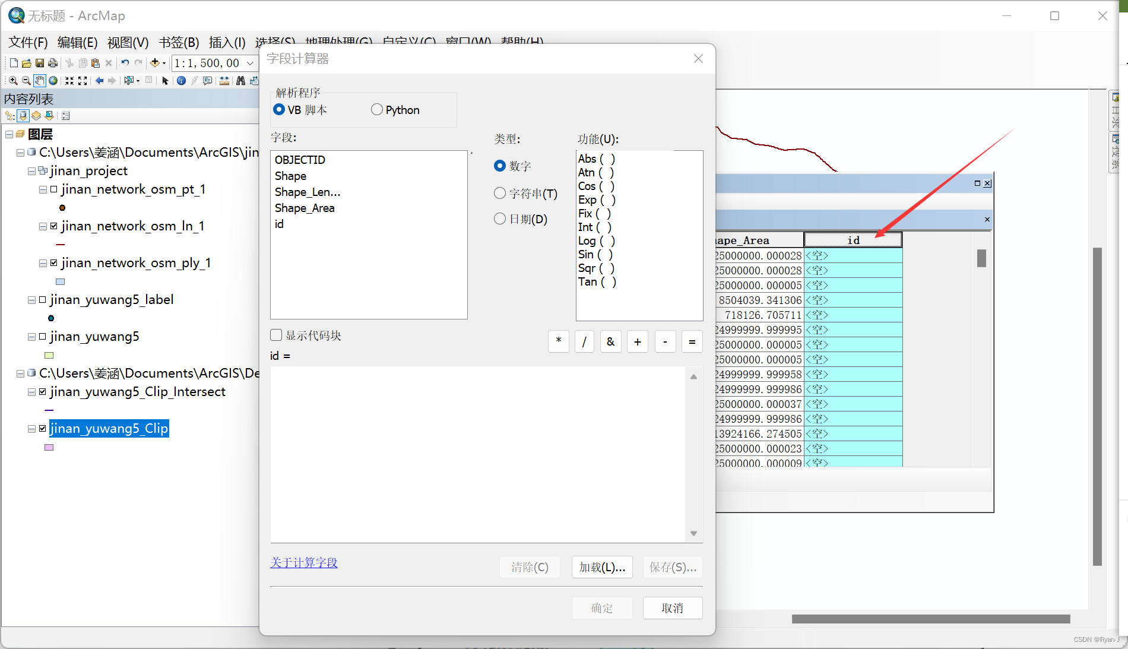The image size is (1128, 649).
Task: Collapse the jinan_yuwang5_Clip layer node
Action: click(31, 429)
